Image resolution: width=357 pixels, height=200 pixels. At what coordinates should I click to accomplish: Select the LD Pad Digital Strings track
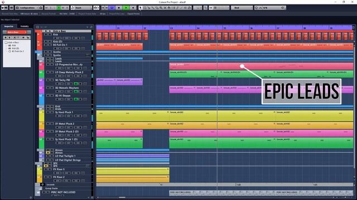(68, 160)
